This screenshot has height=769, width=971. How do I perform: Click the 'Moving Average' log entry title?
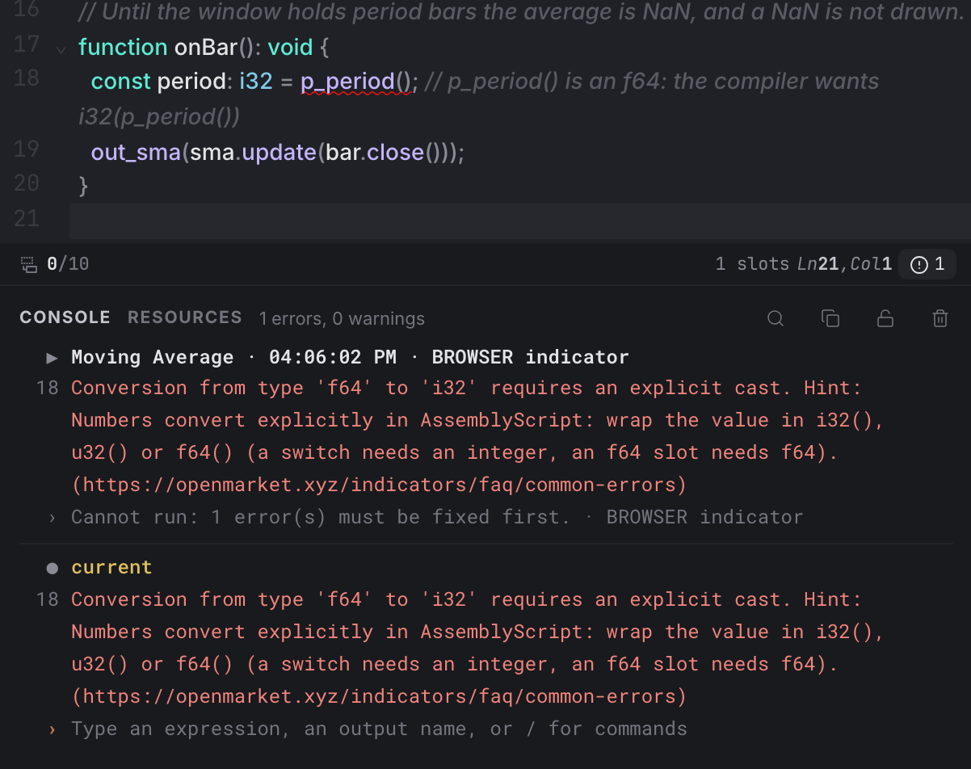(x=152, y=357)
